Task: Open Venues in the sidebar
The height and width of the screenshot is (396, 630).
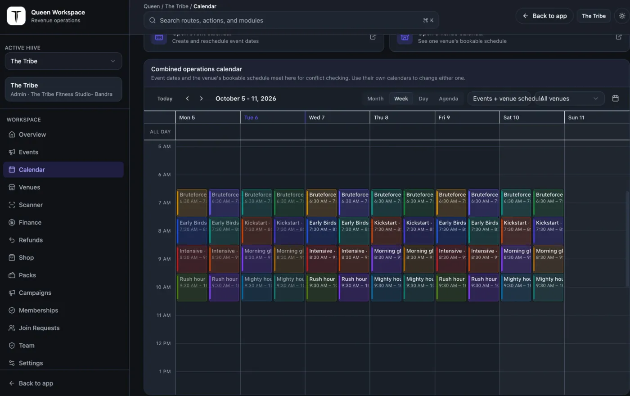Action: (x=63, y=187)
